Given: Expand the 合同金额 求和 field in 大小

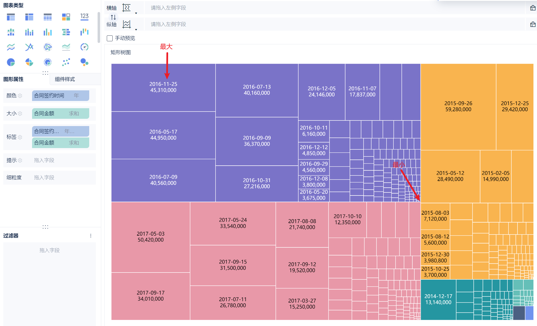Looking at the screenshot, I should click(61, 114).
